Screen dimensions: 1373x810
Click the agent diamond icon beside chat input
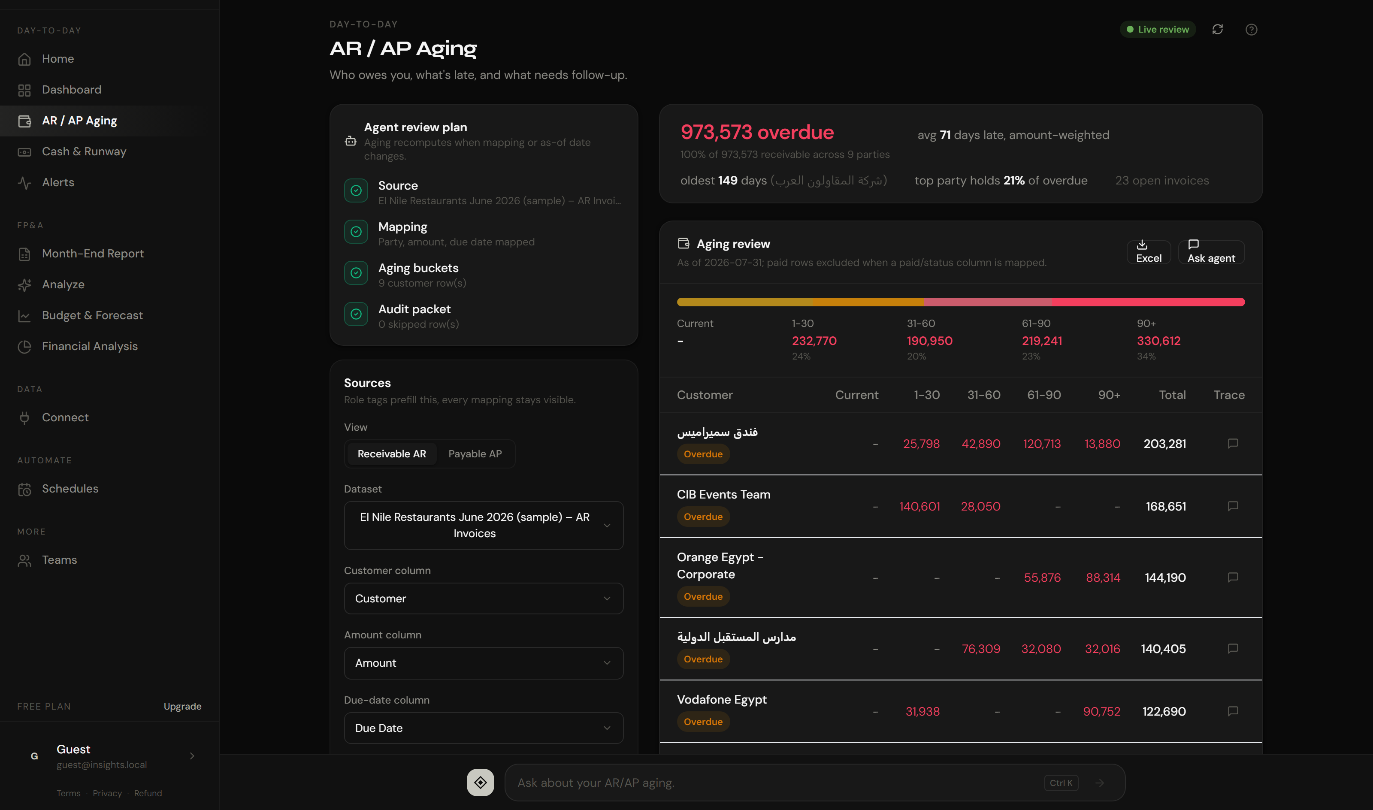click(480, 783)
